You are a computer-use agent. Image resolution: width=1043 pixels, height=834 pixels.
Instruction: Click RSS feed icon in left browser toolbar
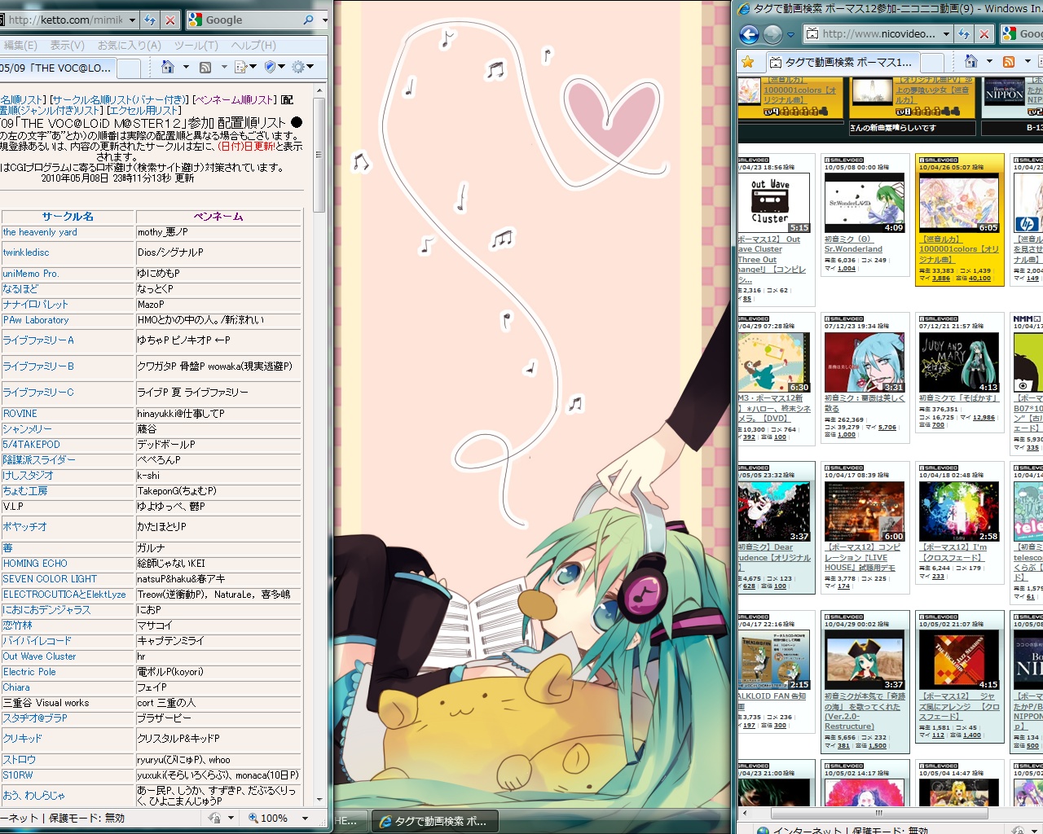(x=205, y=67)
